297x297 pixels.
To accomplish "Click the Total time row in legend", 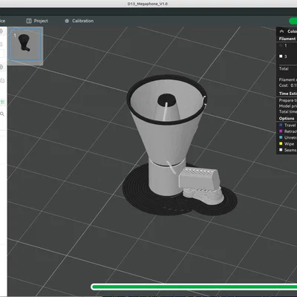I will pos(287,111).
